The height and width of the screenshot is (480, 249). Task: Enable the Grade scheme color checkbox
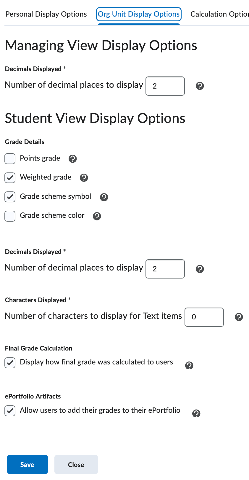coord(10,216)
